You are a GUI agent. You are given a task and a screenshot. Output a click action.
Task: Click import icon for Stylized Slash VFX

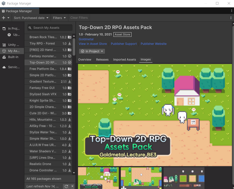[70, 94]
